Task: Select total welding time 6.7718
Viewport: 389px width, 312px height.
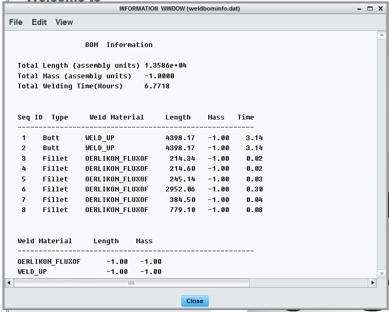Action: coord(157,86)
